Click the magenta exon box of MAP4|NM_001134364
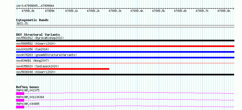The width and height of the screenshot is (242, 110). [x=20, y=100]
